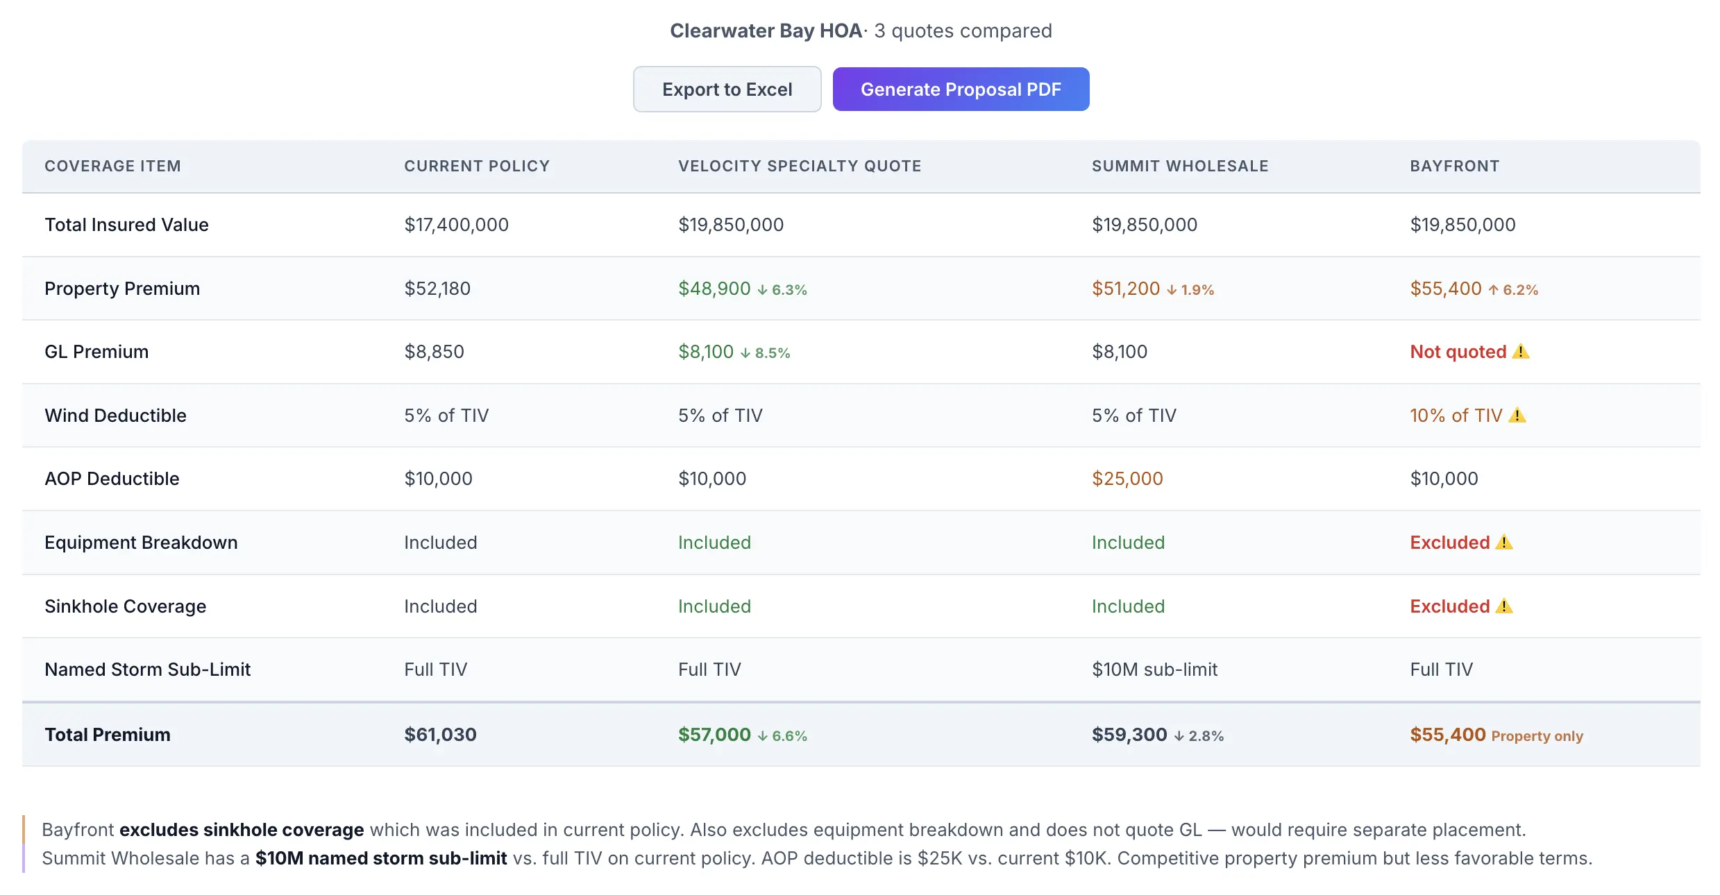1720x895 pixels.
Task: Click warning icon next to 10% of TIV
Action: [1517, 416]
